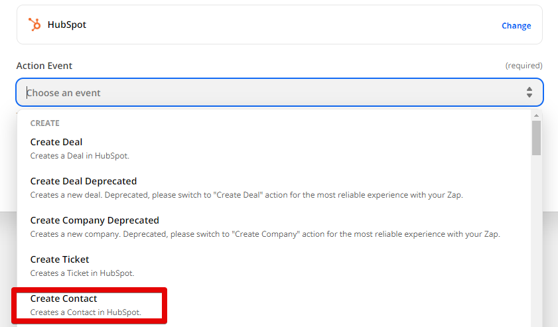Image resolution: width=558 pixels, height=327 pixels.
Task: Click the HubSpot sprocket logo icon
Action: [35, 25]
